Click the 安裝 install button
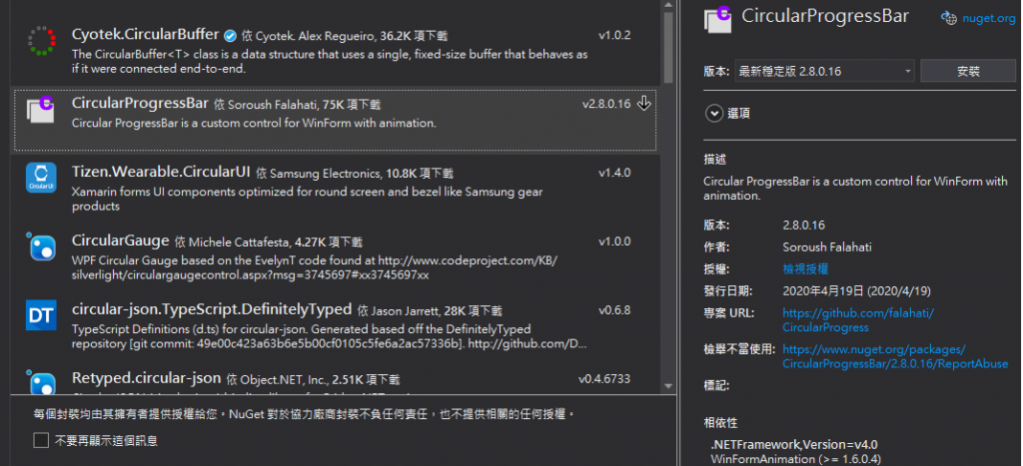Image resolution: width=1023 pixels, height=466 pixels. (x=968, y=71)
